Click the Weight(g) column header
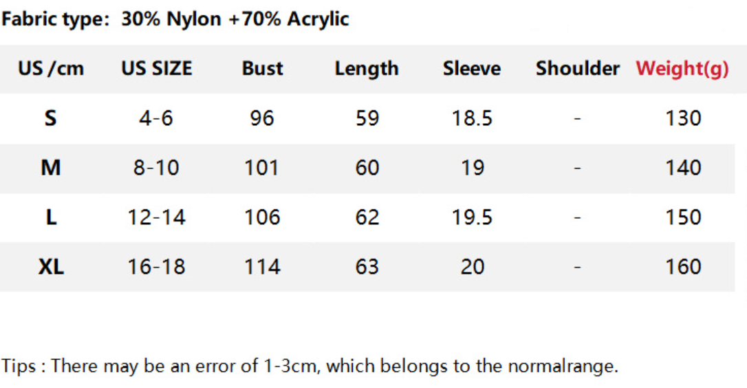 click(682, 69)
